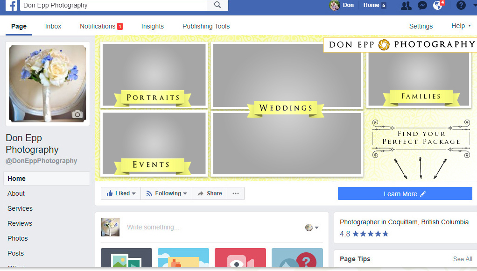Select About in left sidebar
Image resolution: width=477 pixels, height=271 pixels.
click(x=16, y=193)
